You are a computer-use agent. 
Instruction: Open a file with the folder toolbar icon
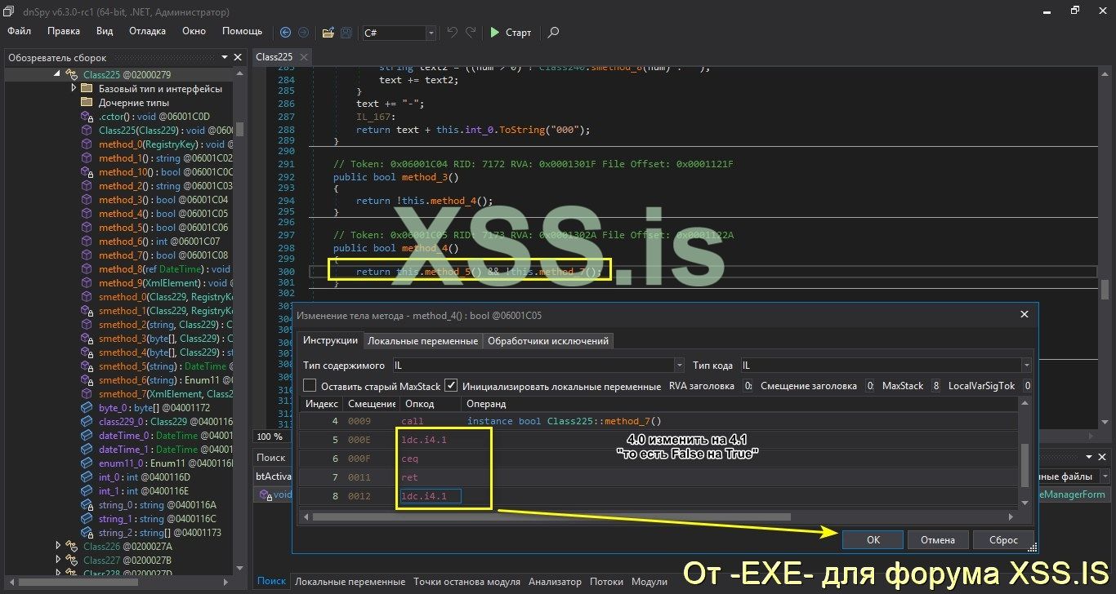pyautogui.click(x=328, y=33)
